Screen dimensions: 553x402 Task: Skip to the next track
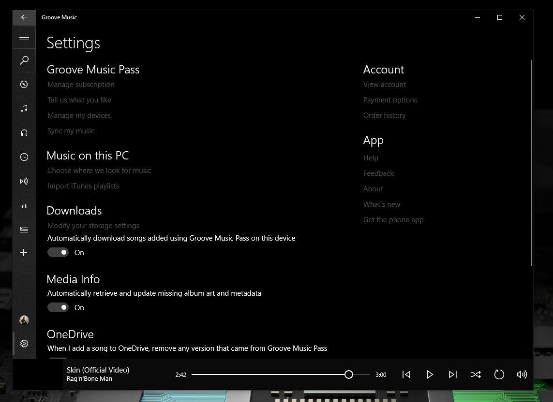pos(453,374)
